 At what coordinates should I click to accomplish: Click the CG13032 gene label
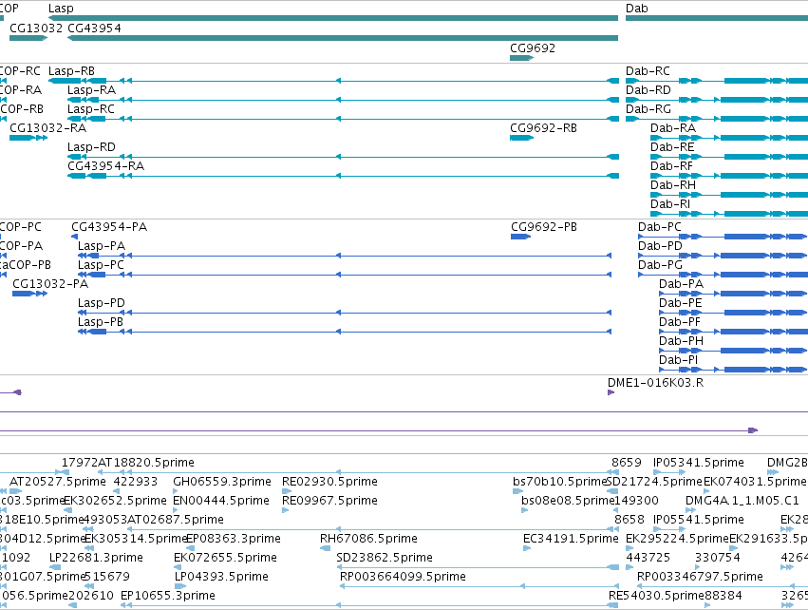36,28
